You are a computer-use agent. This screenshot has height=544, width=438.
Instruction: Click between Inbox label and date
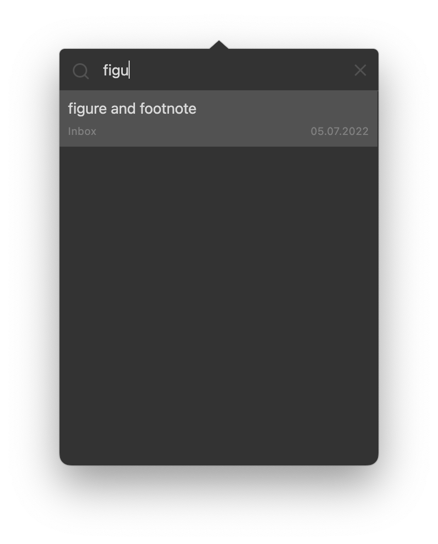pos(203,131)
